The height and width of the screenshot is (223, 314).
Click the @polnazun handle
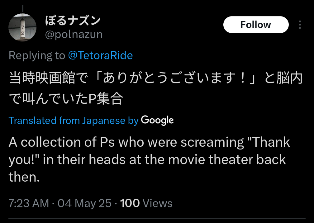tap(74, 35)
